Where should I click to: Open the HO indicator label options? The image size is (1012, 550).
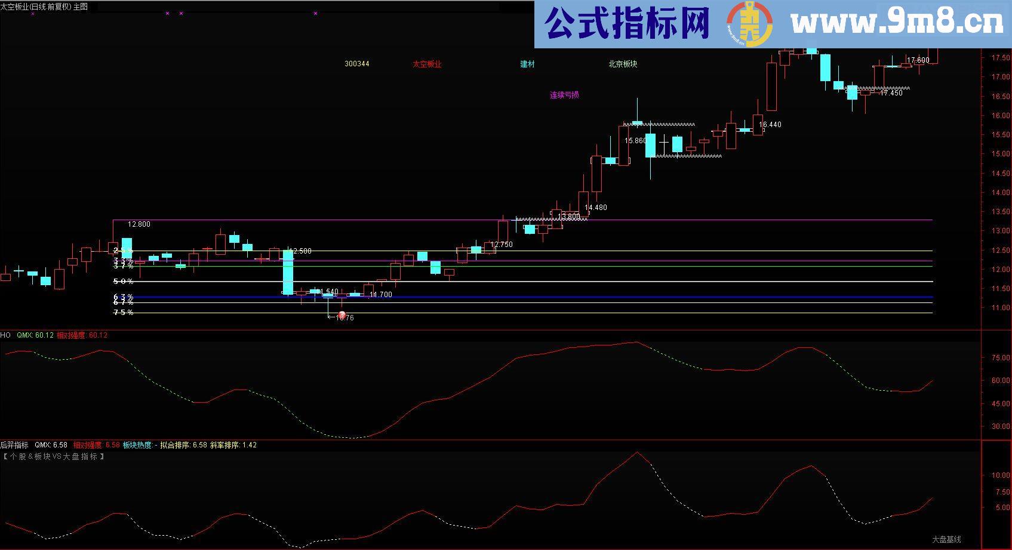(x=5, y=335)
